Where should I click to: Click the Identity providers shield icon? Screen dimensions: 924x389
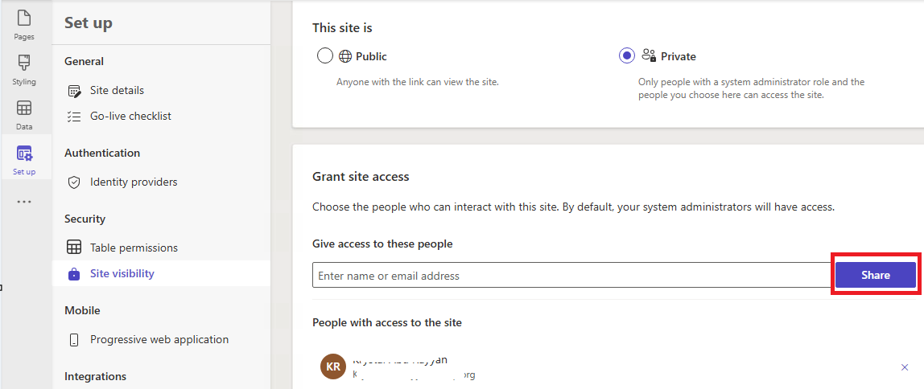(74, 182)
